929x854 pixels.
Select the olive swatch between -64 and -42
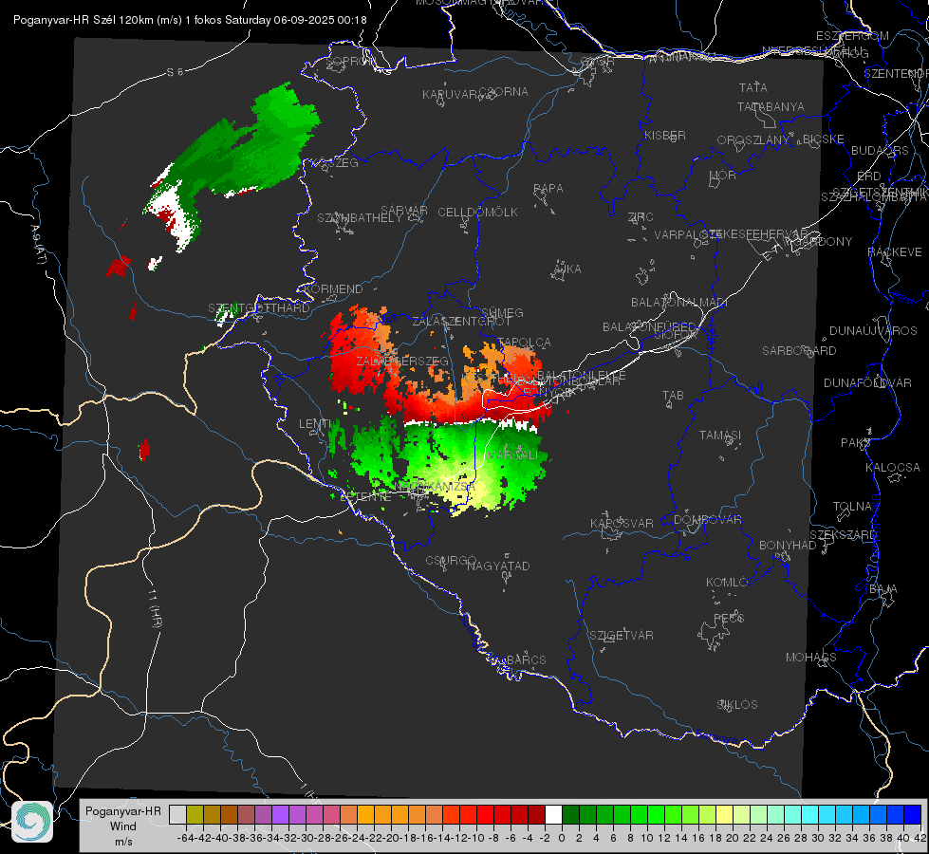pyautogui.click(x=195, y=814)
